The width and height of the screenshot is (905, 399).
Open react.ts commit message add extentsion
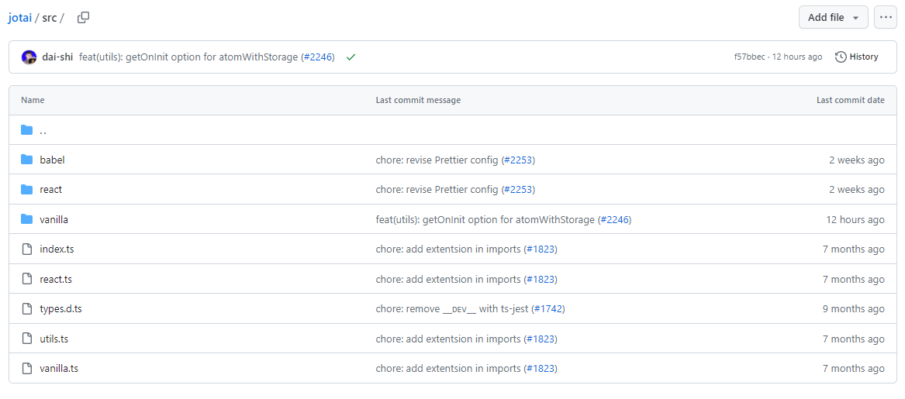click(x=448, y=279)
